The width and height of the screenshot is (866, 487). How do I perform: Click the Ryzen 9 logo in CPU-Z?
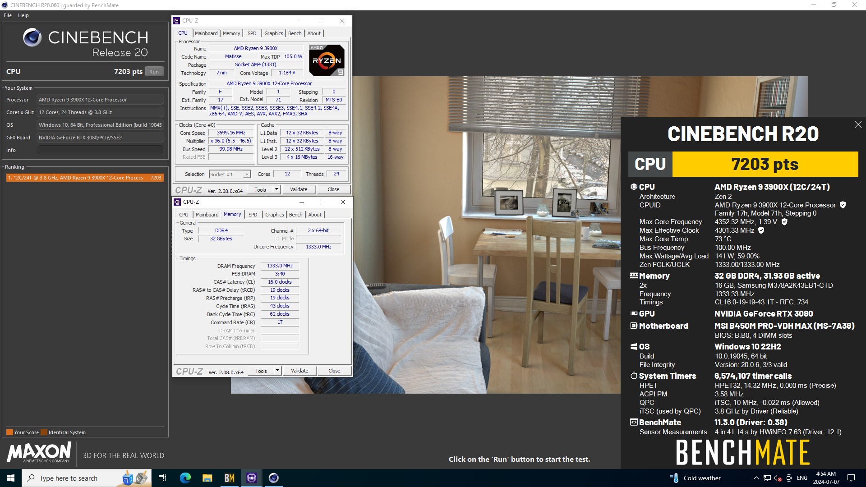click(327, 60)
